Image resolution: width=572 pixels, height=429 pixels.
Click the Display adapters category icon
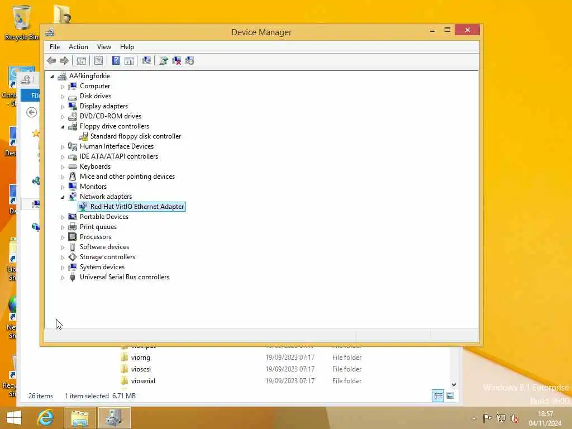73,106
